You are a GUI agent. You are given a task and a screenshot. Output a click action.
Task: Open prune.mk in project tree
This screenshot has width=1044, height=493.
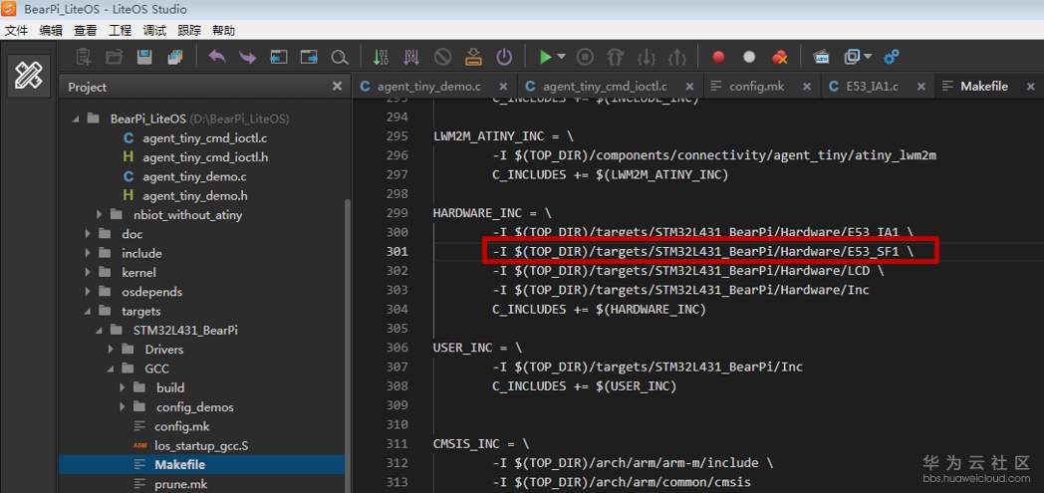pos(181,484)
